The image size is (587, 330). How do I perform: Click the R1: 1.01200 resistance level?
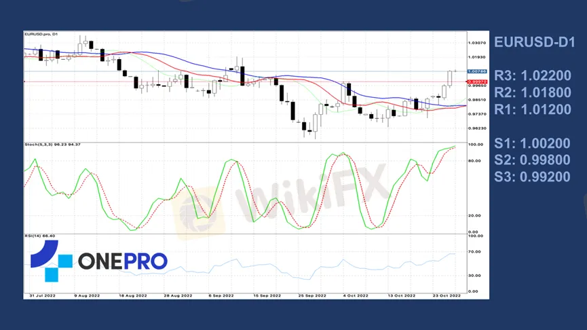coord(532,109)
